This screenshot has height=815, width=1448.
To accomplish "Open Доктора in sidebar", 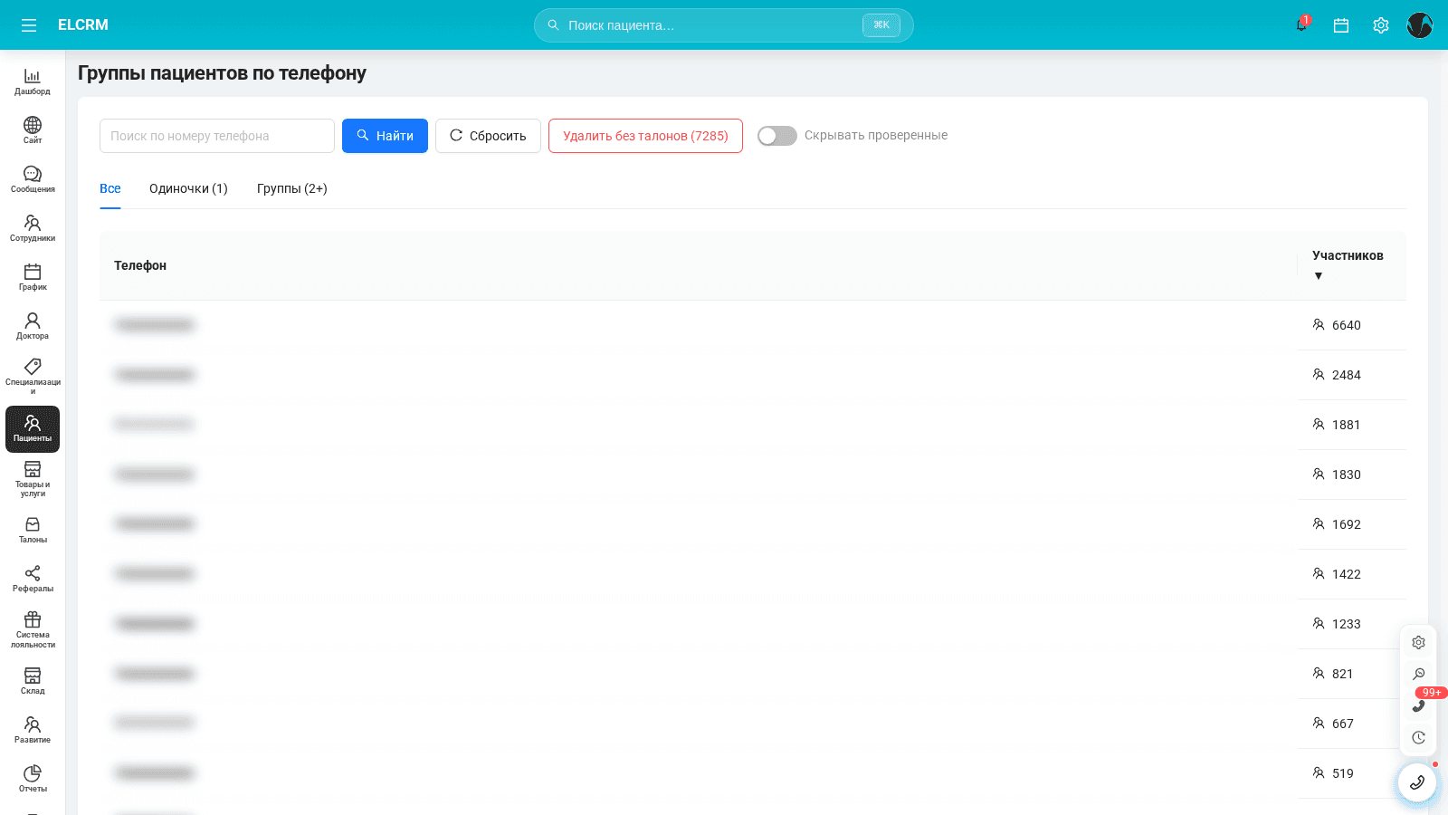I will pyautogui.click(x=33, y=326).
